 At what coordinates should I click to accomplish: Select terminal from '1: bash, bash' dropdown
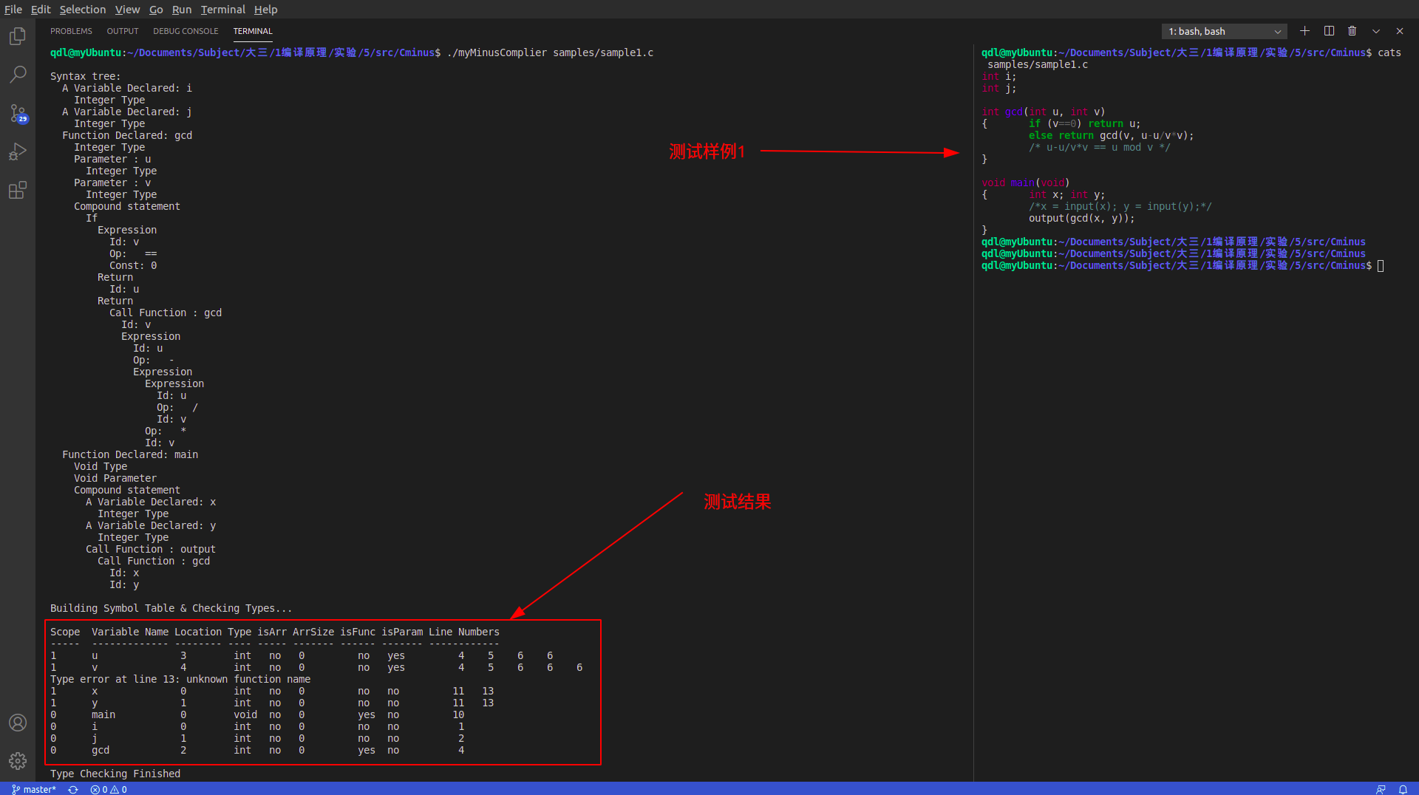[x=1224, y=31]
